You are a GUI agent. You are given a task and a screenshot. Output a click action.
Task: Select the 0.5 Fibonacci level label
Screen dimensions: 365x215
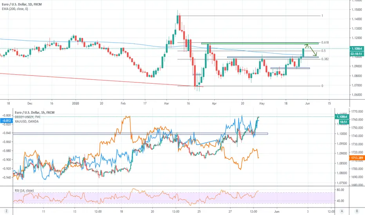click(323, 51)
